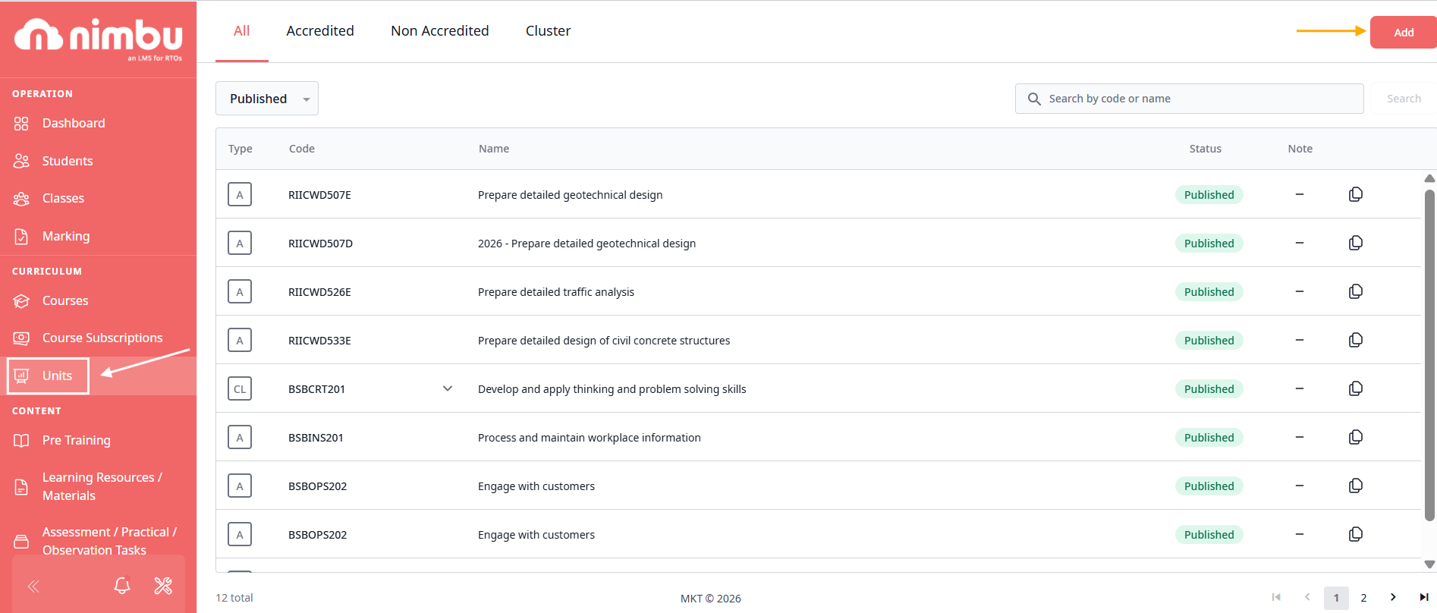This screenshot has width=1437, height=613.
Task: Collapse the sidebar with double chevron
Action: [x=33, y=586]
